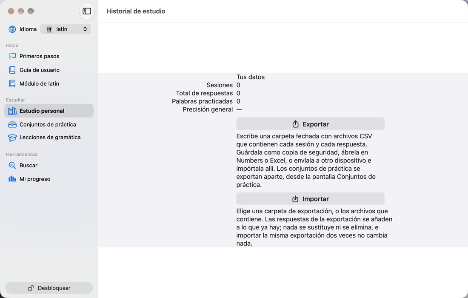The height and width of the screenshot is (298, 468).
Task: Open the Idioma latín language dropdown
Action: [66, 29]
